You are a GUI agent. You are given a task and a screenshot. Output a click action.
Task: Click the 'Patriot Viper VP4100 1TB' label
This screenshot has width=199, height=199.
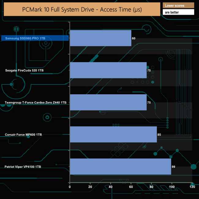pos(23,167)
